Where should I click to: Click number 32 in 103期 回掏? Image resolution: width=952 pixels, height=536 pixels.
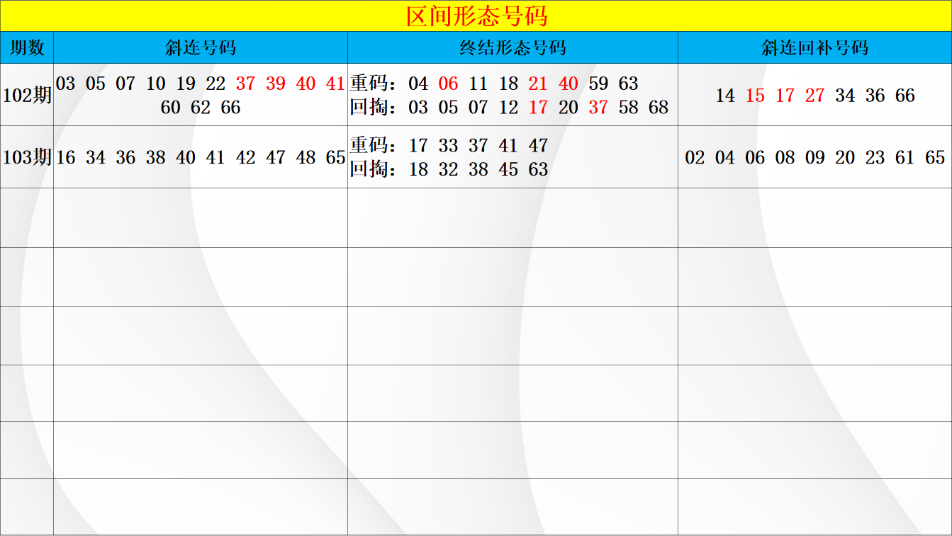coord(448,169)
